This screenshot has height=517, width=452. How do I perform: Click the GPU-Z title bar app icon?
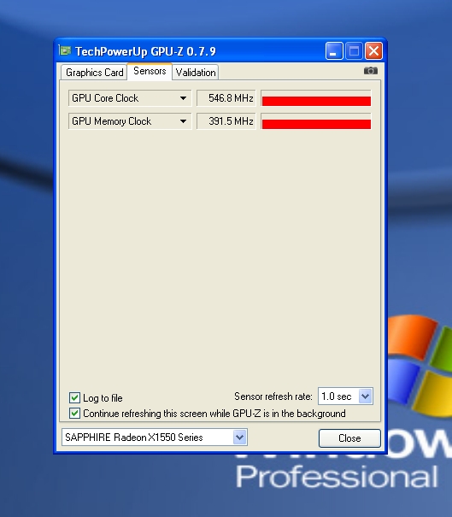point(65,50)
